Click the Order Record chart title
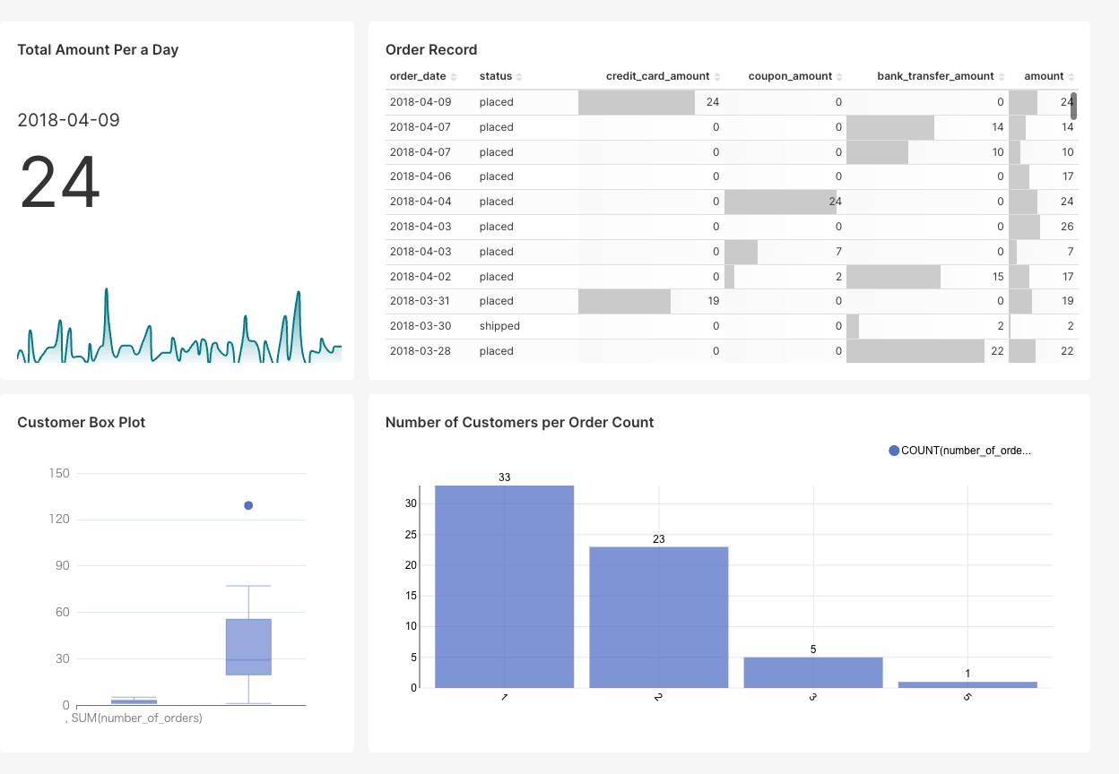Image resolution: width=1119 pixels, height=774 pixels. click(431, 49)
